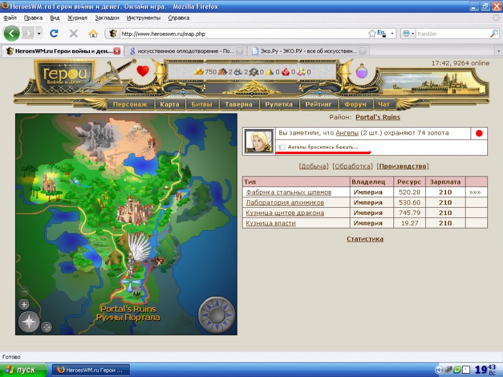Open the back/forward history dropdown arrow
This screenshot has height=377, width=503.
click(39, 34)
